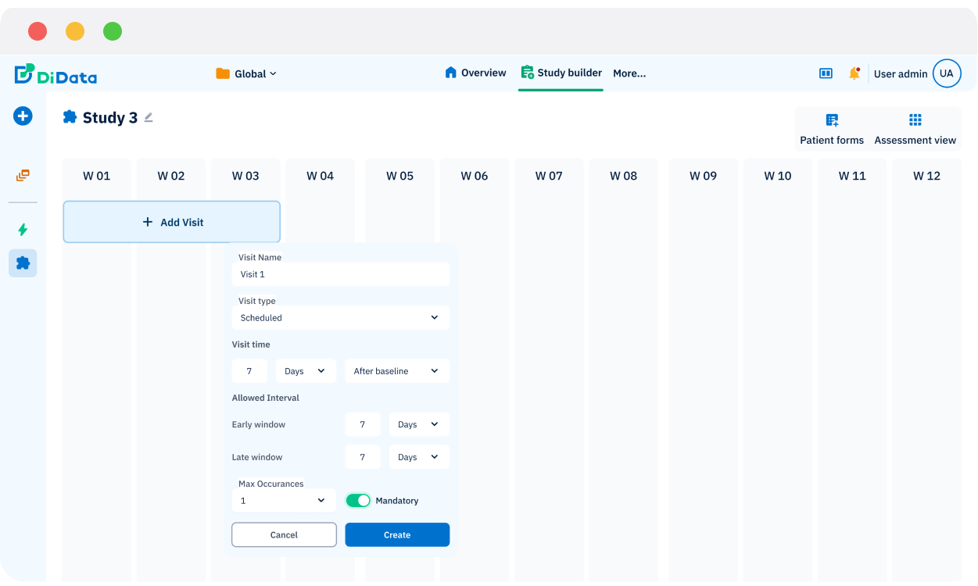
Task: Click the Visit Name input field
Action: pos(340,274)
